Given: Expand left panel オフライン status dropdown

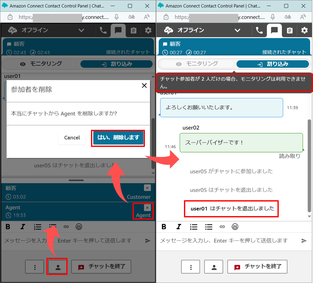Looking at the screenshot, I should coord(81,30).
